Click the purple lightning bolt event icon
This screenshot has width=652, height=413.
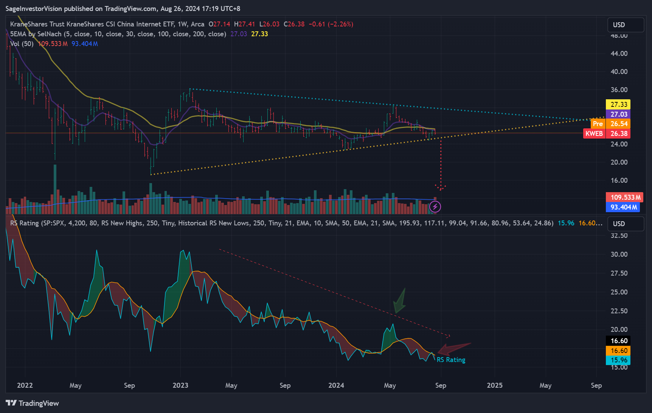click(x=435, y=206)
